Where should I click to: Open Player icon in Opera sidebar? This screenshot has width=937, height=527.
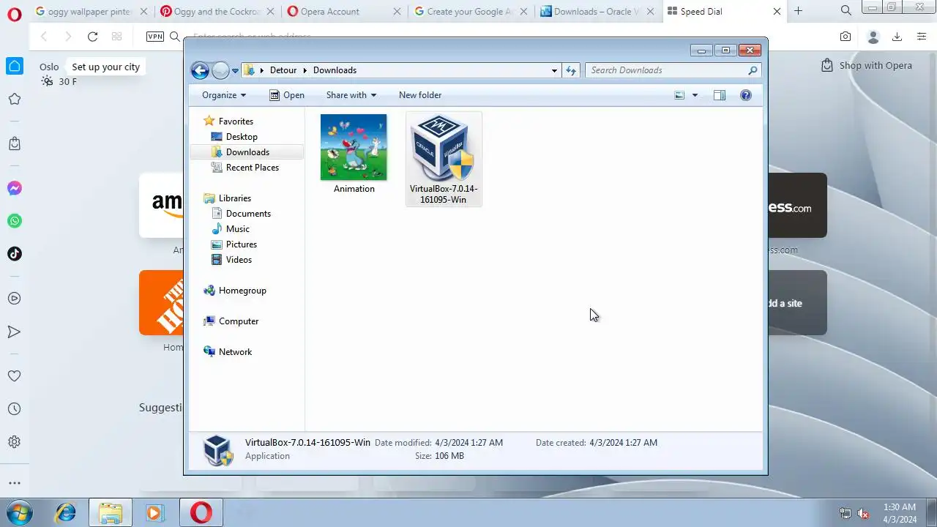14,299
